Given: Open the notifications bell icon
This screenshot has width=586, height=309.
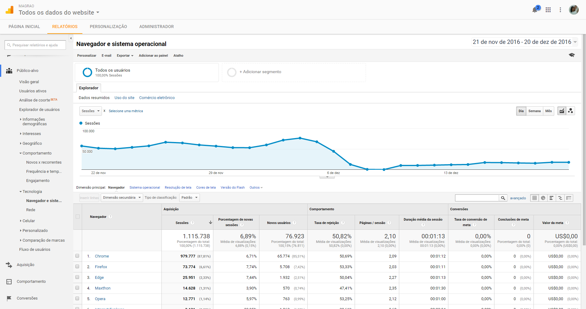Looking at the screenshot, I should [x=535, y=10].
